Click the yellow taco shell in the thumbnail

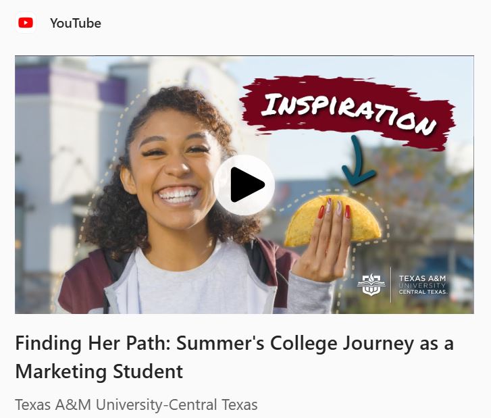click(332, 221)
